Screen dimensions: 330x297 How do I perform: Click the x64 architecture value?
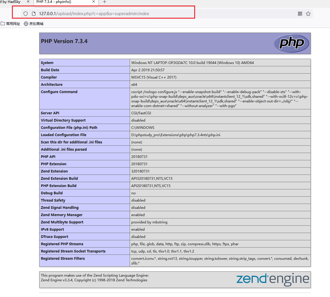click(x=134, y=84)
